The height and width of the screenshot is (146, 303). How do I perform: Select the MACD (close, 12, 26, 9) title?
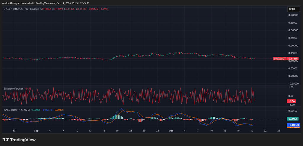(17, 110)
